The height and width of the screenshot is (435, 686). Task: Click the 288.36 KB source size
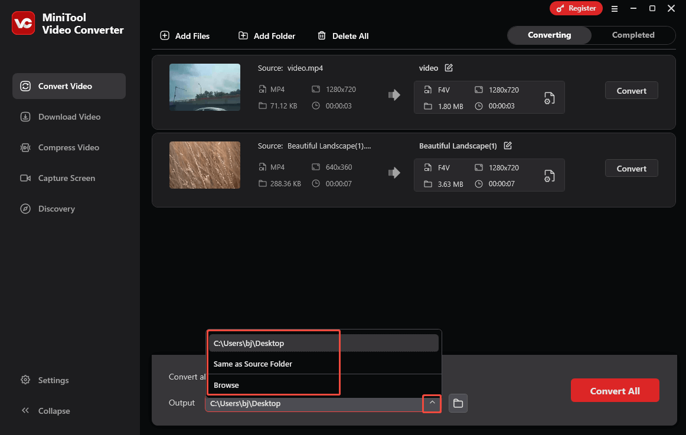pos(285,184)
